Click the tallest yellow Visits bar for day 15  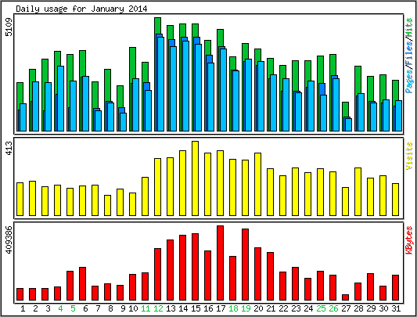coord(196,178)
